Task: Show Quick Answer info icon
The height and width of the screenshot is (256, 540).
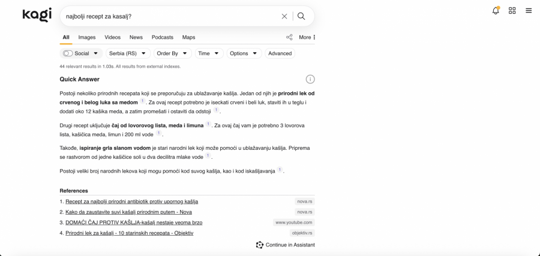Action: [310, 79]
